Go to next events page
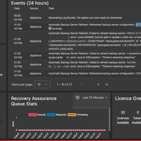The width and height of the screenshot is (141, 141). pyautogui.click(x=98, y=85)
